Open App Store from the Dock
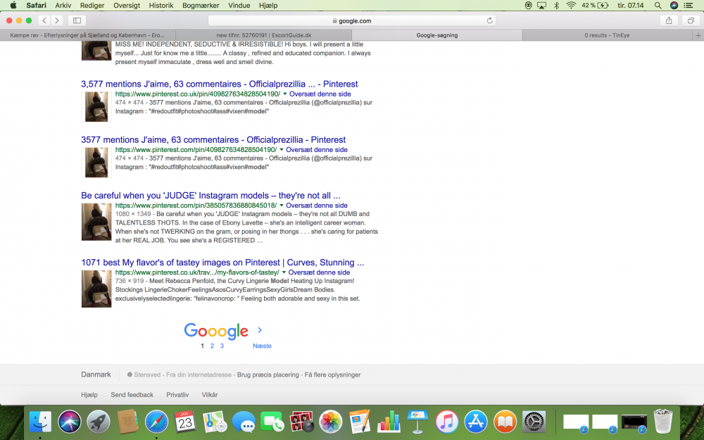Image resolution: width=704 pixels, height=440 pixels. (x=476, y=422)
